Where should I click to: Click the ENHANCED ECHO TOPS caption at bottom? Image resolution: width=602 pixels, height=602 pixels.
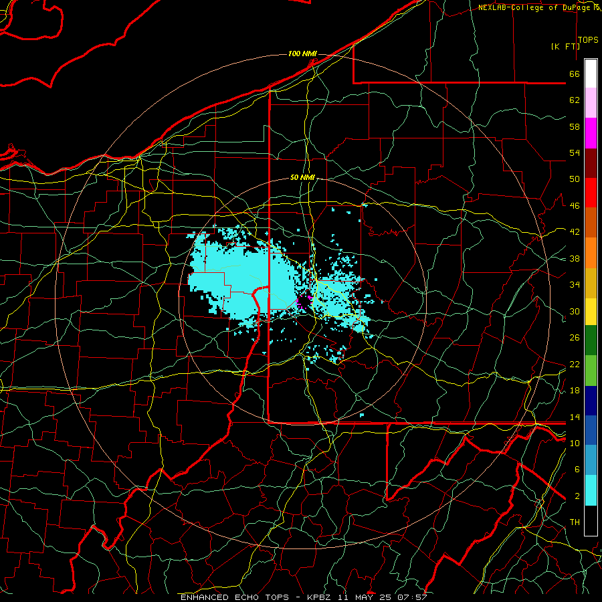point(304,597)
